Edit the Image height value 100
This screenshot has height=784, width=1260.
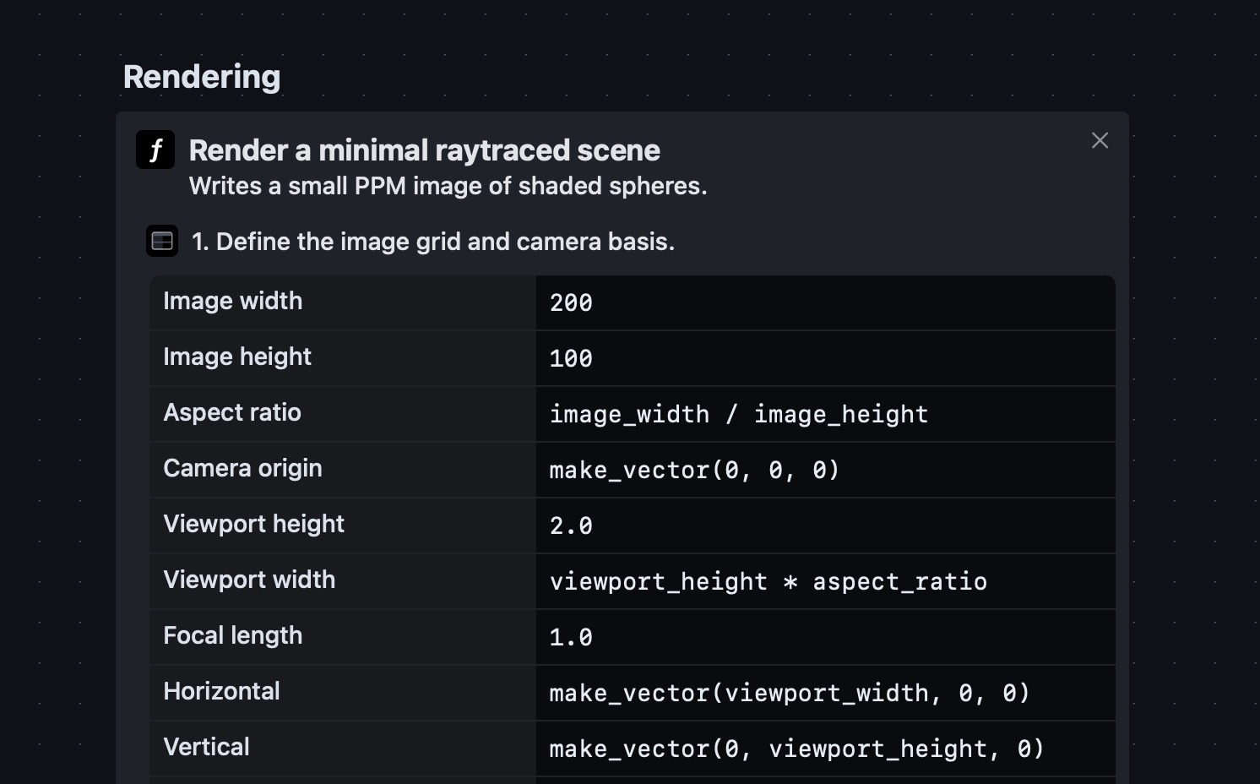coord(570,358)
